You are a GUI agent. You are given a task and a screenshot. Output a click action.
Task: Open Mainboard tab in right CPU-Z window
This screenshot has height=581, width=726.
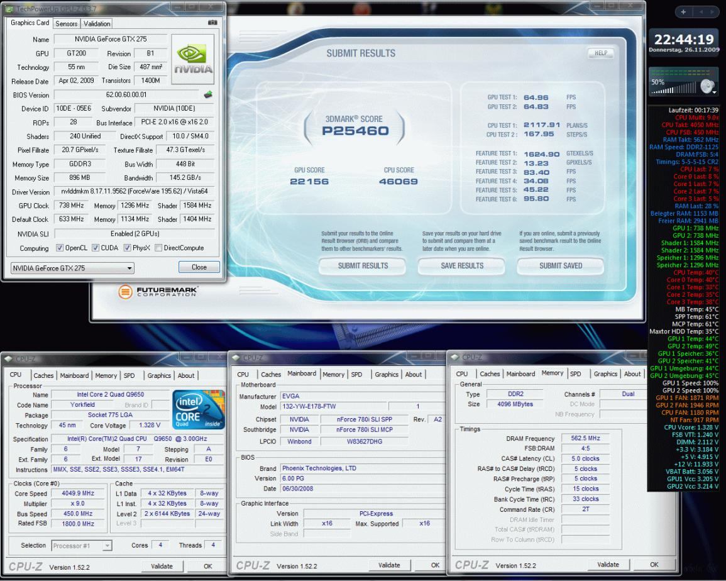(520, 374)
